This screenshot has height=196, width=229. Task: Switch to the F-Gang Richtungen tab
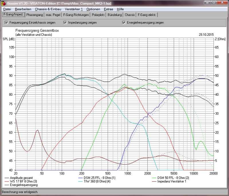(76, 15)
